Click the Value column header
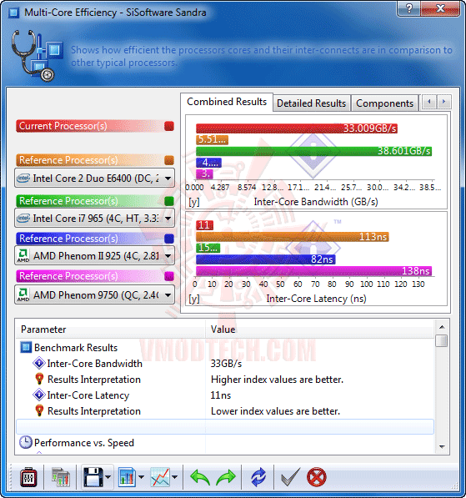This screenshot has height=498, width=466. (x=319, y=329)
